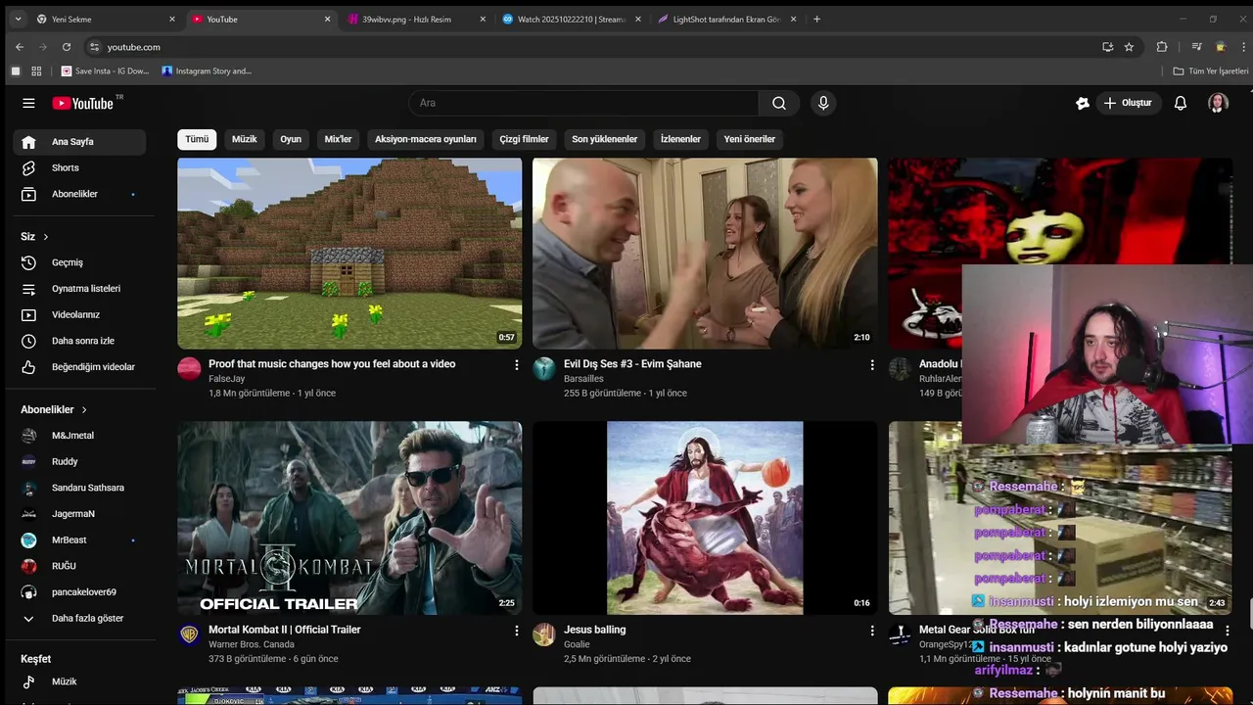Select Son yüklenenler chip
The height and width of the screenshot is (705, 1253).
(x=605, y=139)
